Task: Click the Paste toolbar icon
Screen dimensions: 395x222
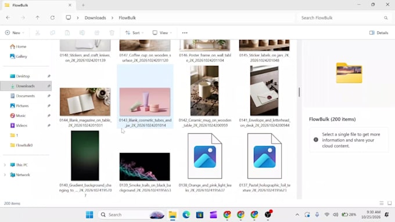Action: (67, 32)
